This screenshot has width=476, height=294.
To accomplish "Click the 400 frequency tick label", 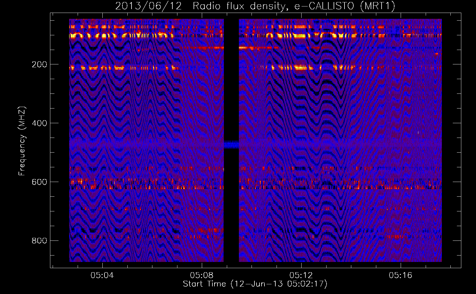I will [39, 123].
